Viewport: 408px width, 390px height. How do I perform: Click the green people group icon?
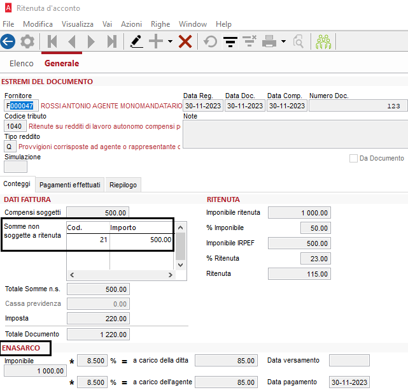click(x=323, y=41)
